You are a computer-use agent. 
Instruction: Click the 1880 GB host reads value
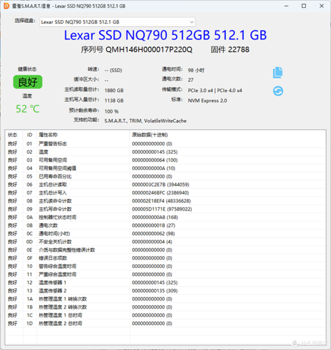click(114, 90)
